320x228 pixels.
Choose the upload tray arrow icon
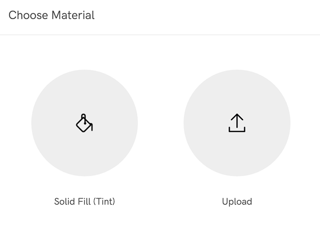coord(237,123)
